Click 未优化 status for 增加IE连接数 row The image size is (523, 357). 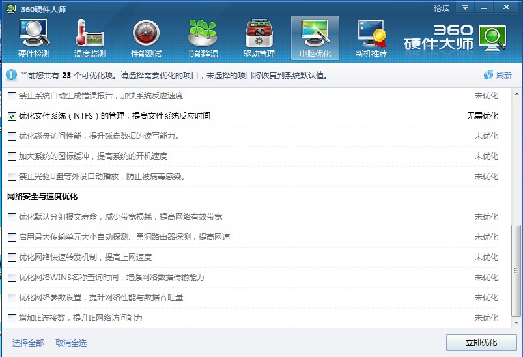[x=487, y=318]
